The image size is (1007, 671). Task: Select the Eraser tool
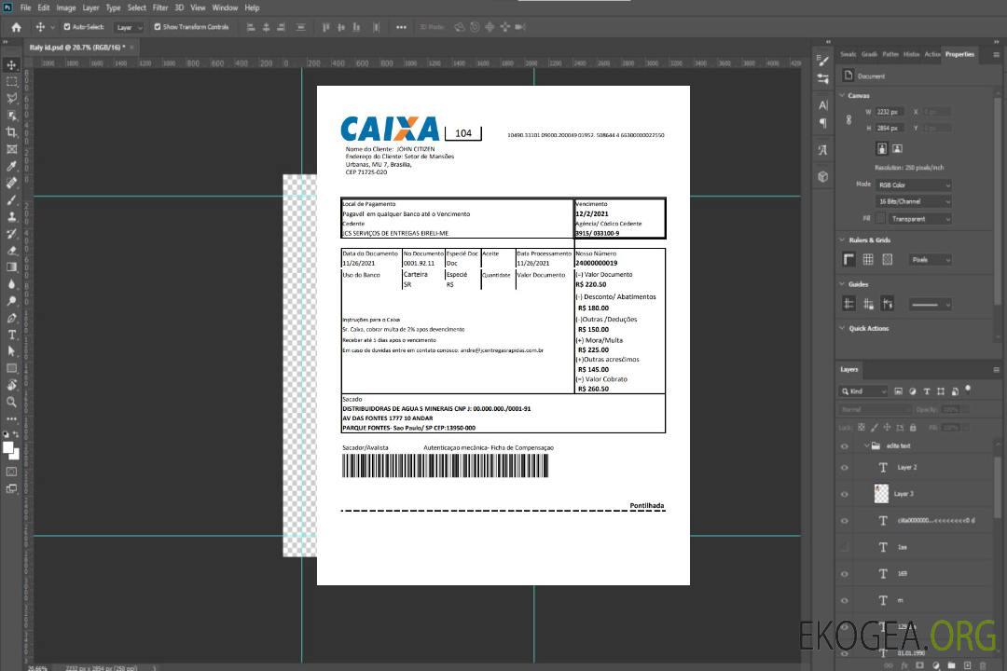pos(11,251)
